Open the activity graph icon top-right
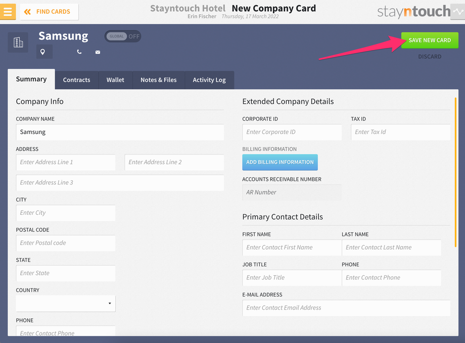The width and height of the screenshot is (465, 343). (x=458, y=12)
